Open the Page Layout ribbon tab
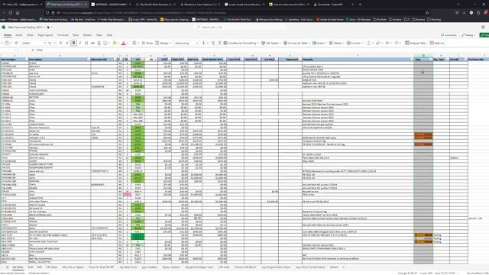The width and height of the screenshot is (489, 275). pyautogui.click(x=45, y=35)
